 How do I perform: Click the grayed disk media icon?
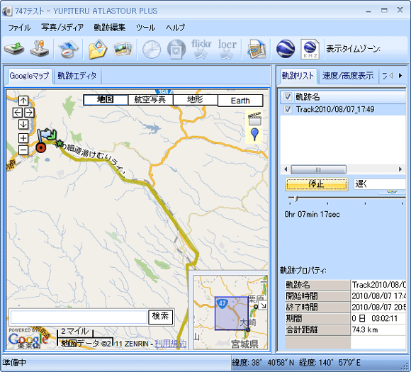pos(176,49)
